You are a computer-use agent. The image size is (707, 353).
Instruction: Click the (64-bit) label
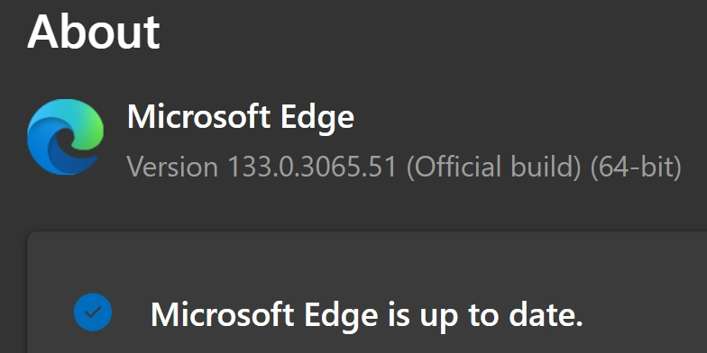(636, 166)
